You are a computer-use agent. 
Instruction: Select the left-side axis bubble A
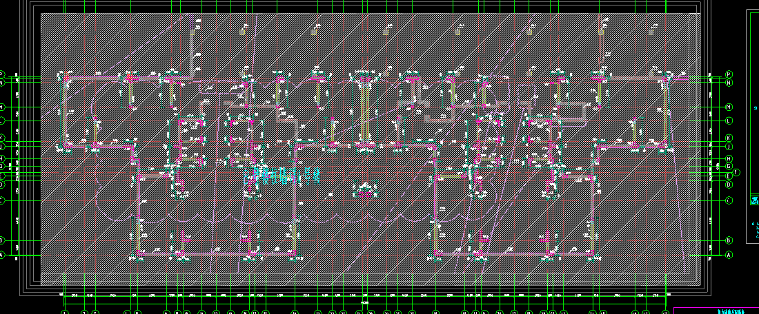[1, 255]
